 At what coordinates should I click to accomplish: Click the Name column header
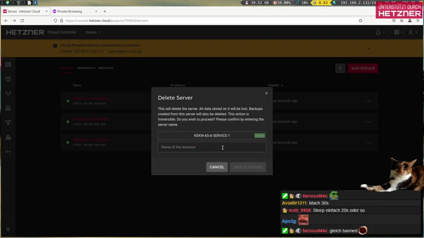[x=77, y=85]
